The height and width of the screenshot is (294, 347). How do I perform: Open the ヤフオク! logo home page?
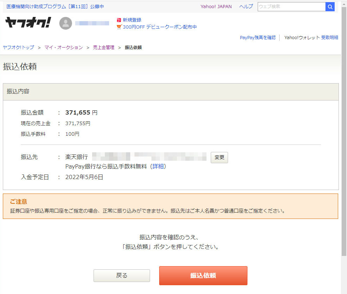(28, 23)
